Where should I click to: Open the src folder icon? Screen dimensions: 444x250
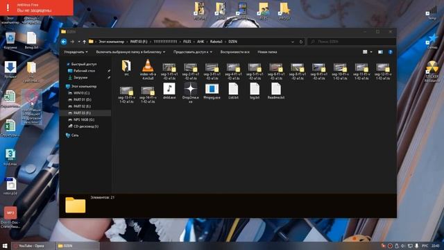click(x=126, y=66)
